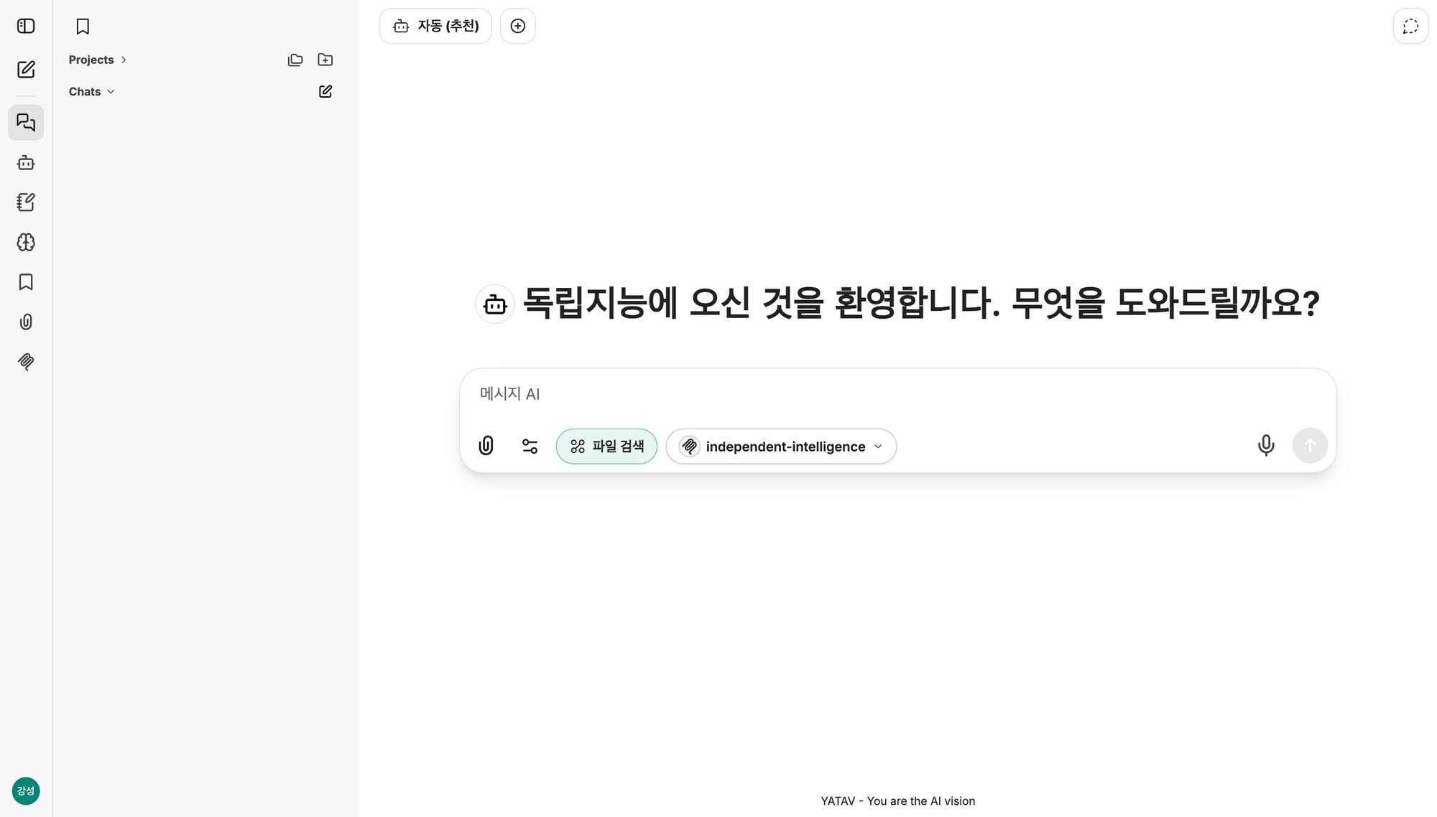Create a new project folder
1437x817 pixels.
tap(325, 60)
